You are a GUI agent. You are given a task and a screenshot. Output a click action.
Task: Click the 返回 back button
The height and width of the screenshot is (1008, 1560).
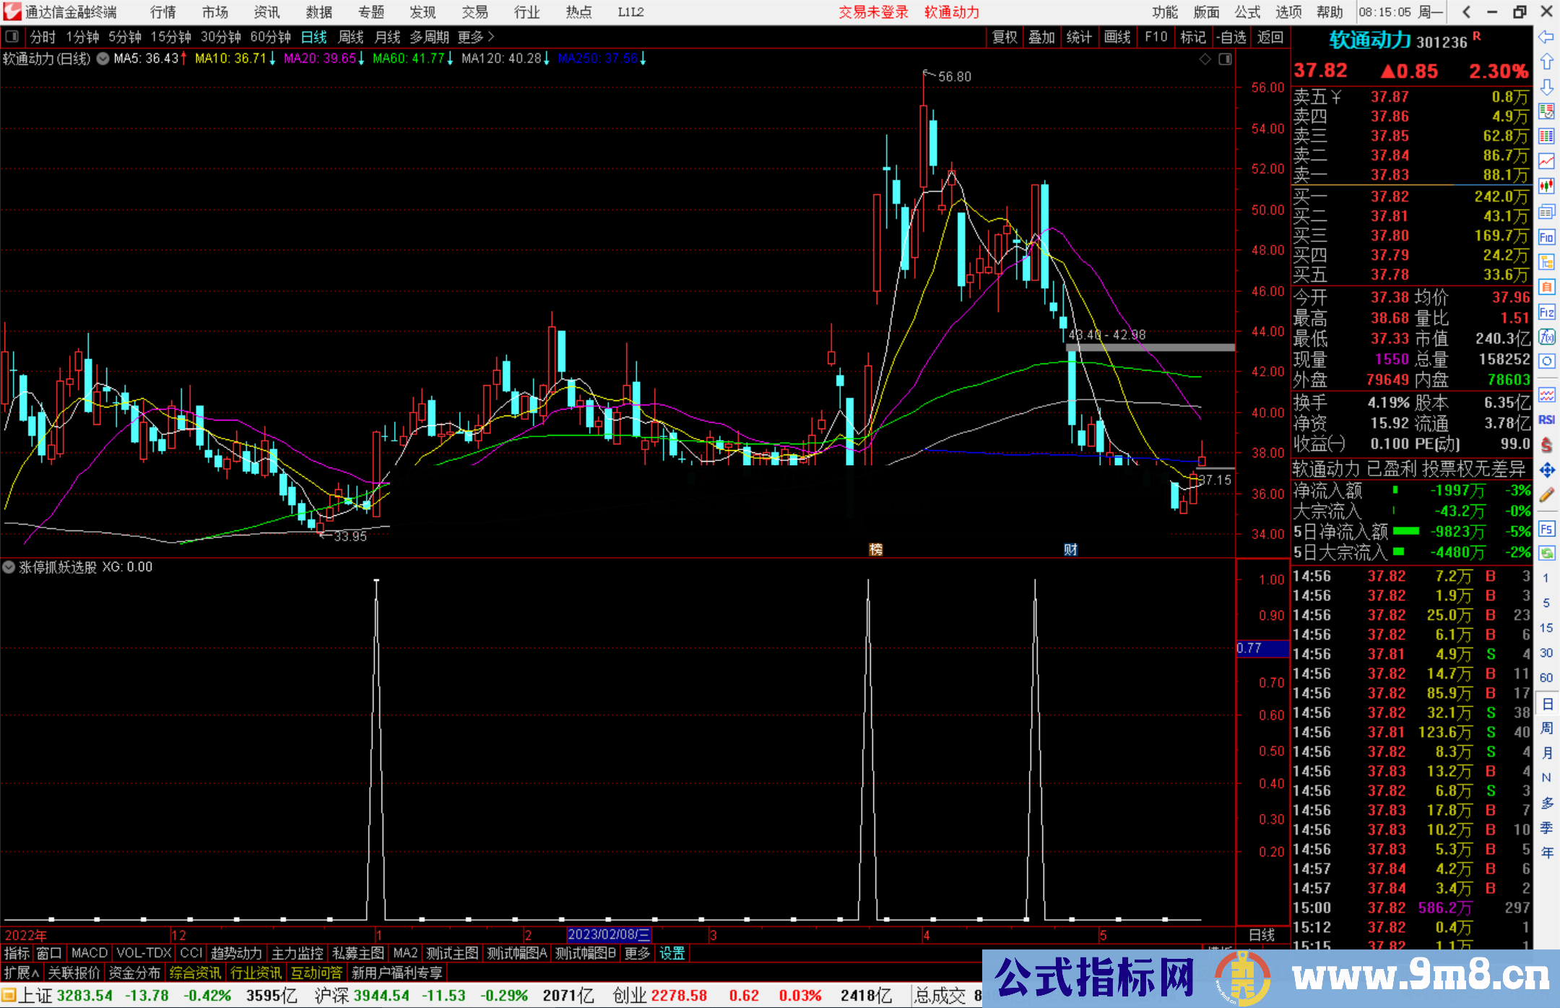1270,37
